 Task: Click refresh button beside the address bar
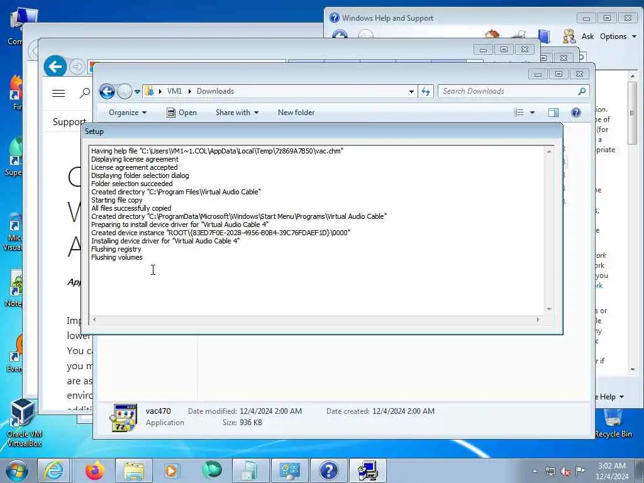click(426, 91)
